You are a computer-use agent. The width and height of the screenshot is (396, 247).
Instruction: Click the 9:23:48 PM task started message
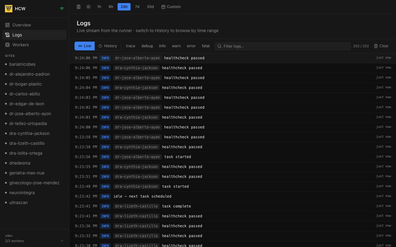(x=175, y=186)
